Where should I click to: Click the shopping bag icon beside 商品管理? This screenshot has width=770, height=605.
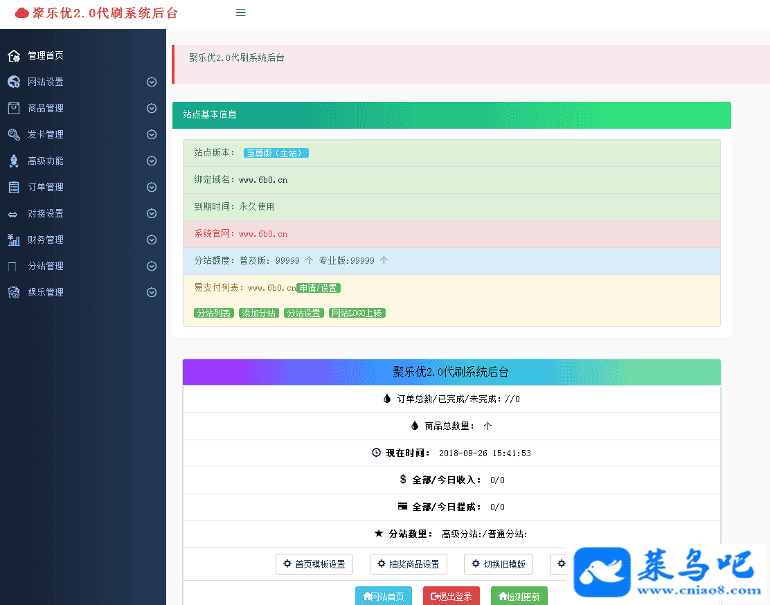tap(14, 108)
